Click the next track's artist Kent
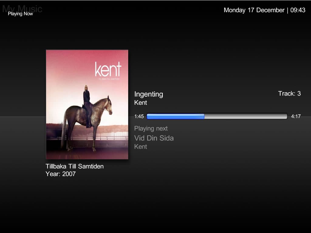 [x=141, y=147]
